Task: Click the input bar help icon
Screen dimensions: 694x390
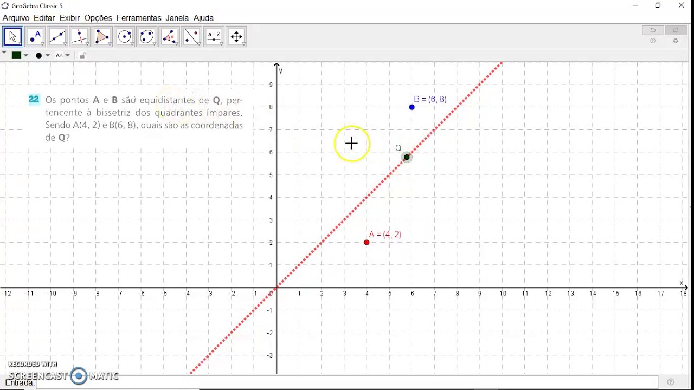Action: (x=671, y=382)
